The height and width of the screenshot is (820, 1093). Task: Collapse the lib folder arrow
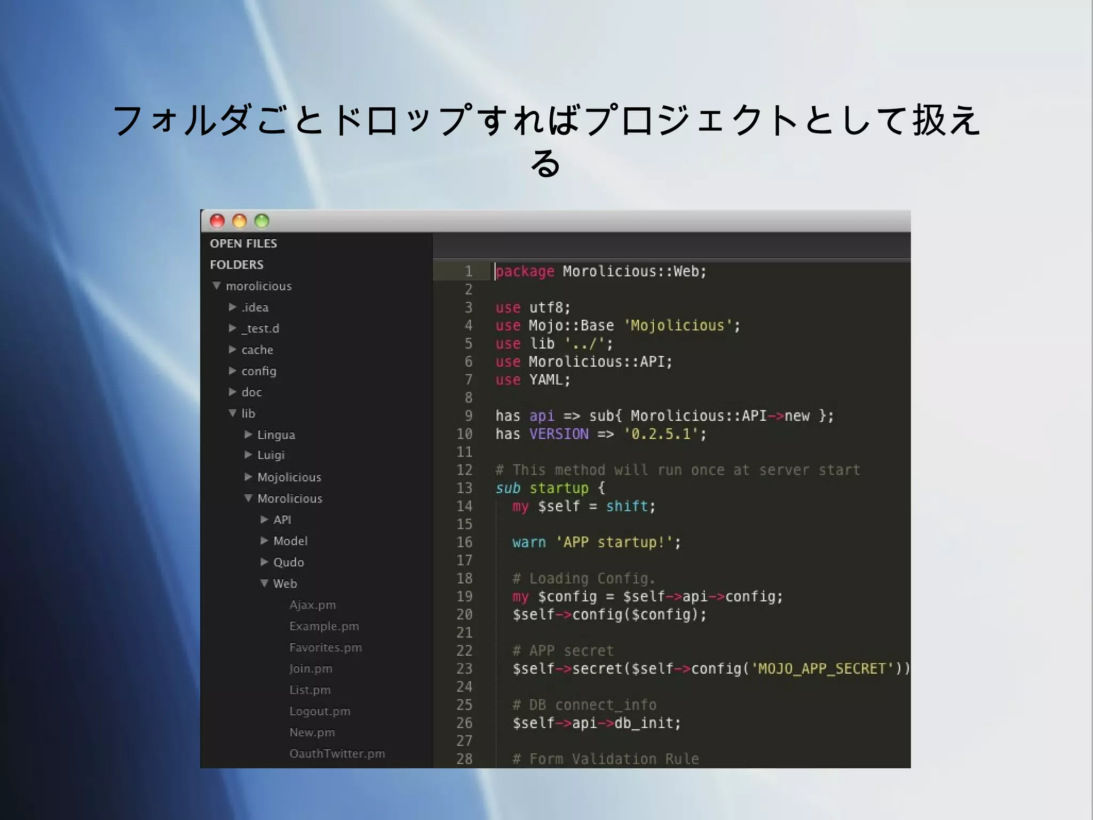click(x=233, y=413)
